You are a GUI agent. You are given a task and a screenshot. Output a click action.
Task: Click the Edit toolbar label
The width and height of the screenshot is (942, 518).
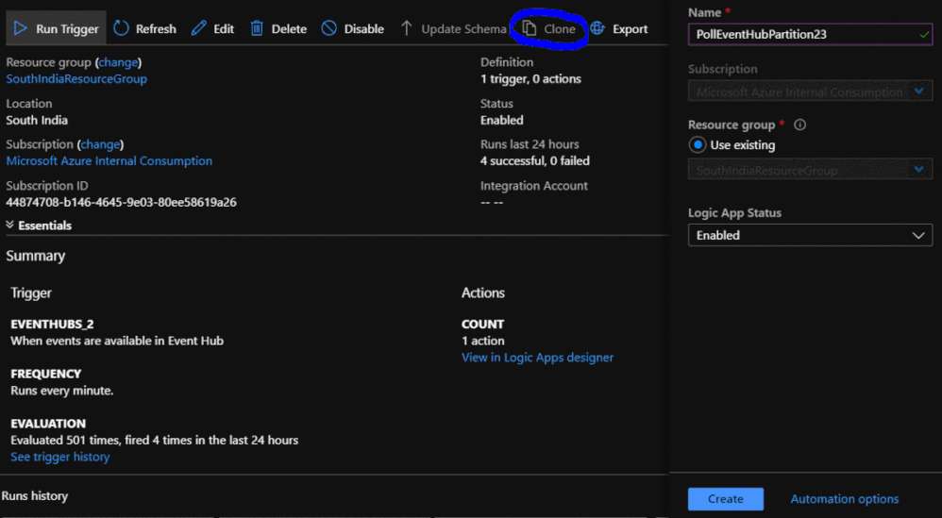(224, 29)
